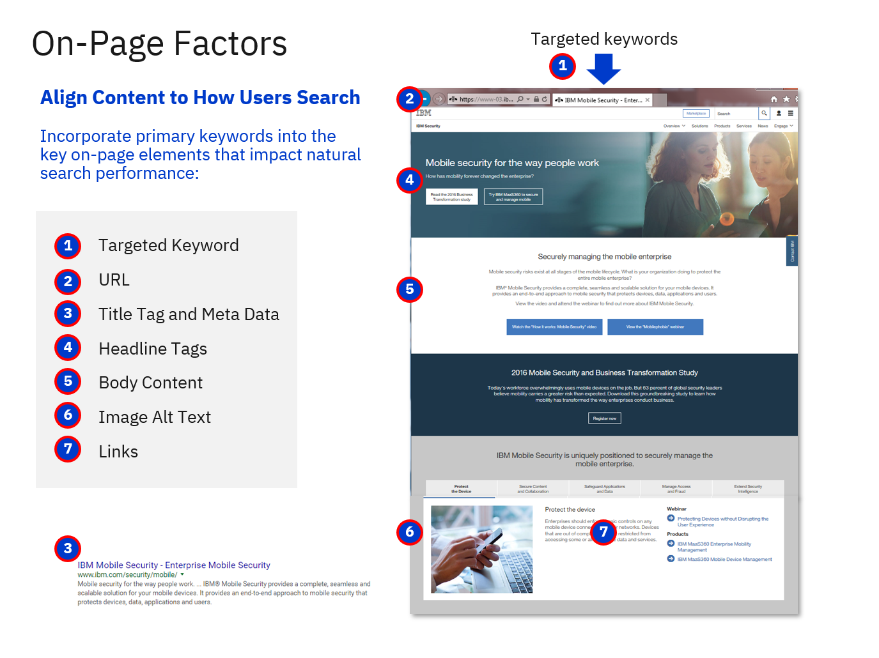Click the 'Body Content' list entry

click(151, 383)
